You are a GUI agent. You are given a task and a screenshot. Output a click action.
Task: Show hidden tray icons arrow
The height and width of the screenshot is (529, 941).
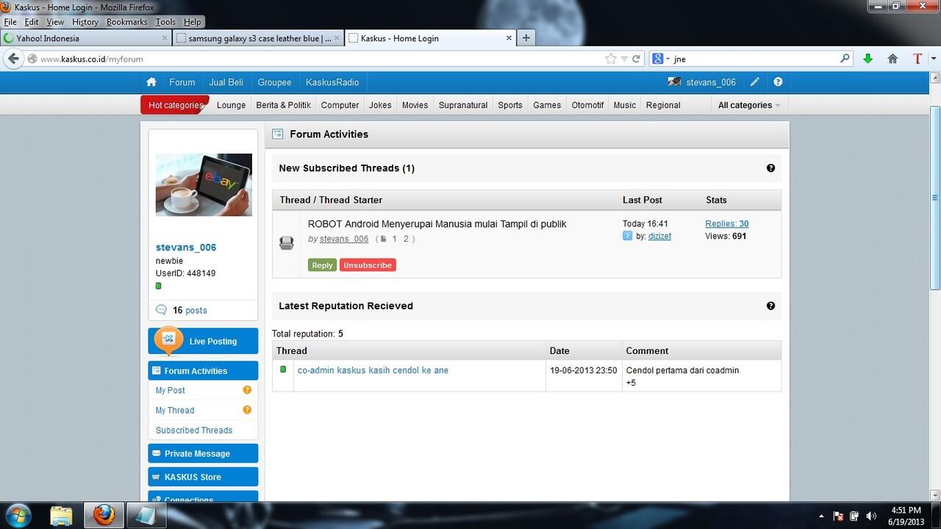(821, 516)
